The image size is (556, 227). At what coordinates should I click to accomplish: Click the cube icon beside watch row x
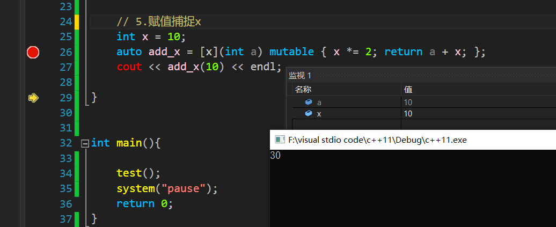(309, 114)
